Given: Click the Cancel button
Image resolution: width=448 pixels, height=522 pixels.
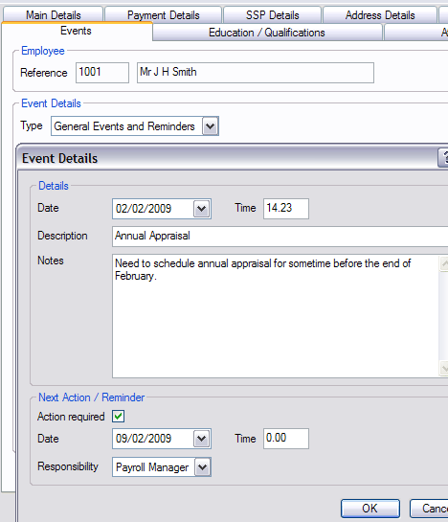Looking at the screenshot, I should coord(430,509).
